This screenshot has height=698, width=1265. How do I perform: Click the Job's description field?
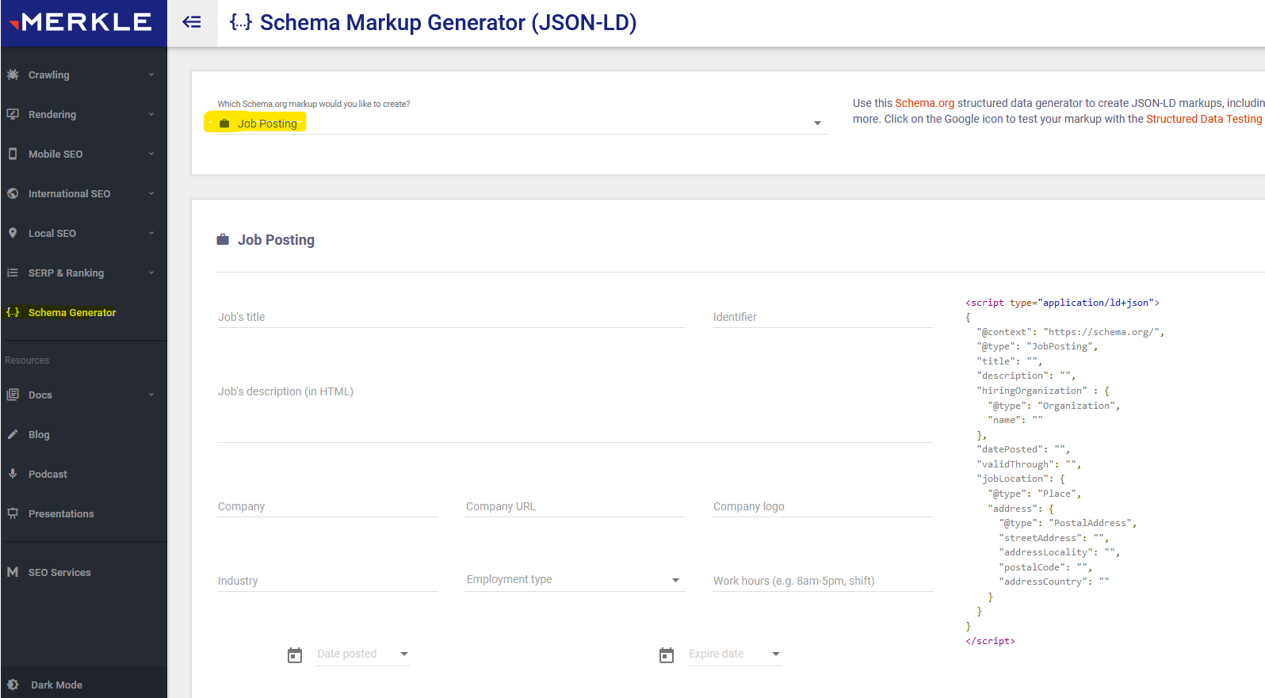tap(575, 410)
